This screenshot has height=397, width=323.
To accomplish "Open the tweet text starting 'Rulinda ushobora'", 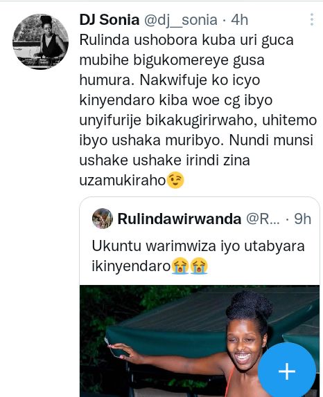I will 198,110.
